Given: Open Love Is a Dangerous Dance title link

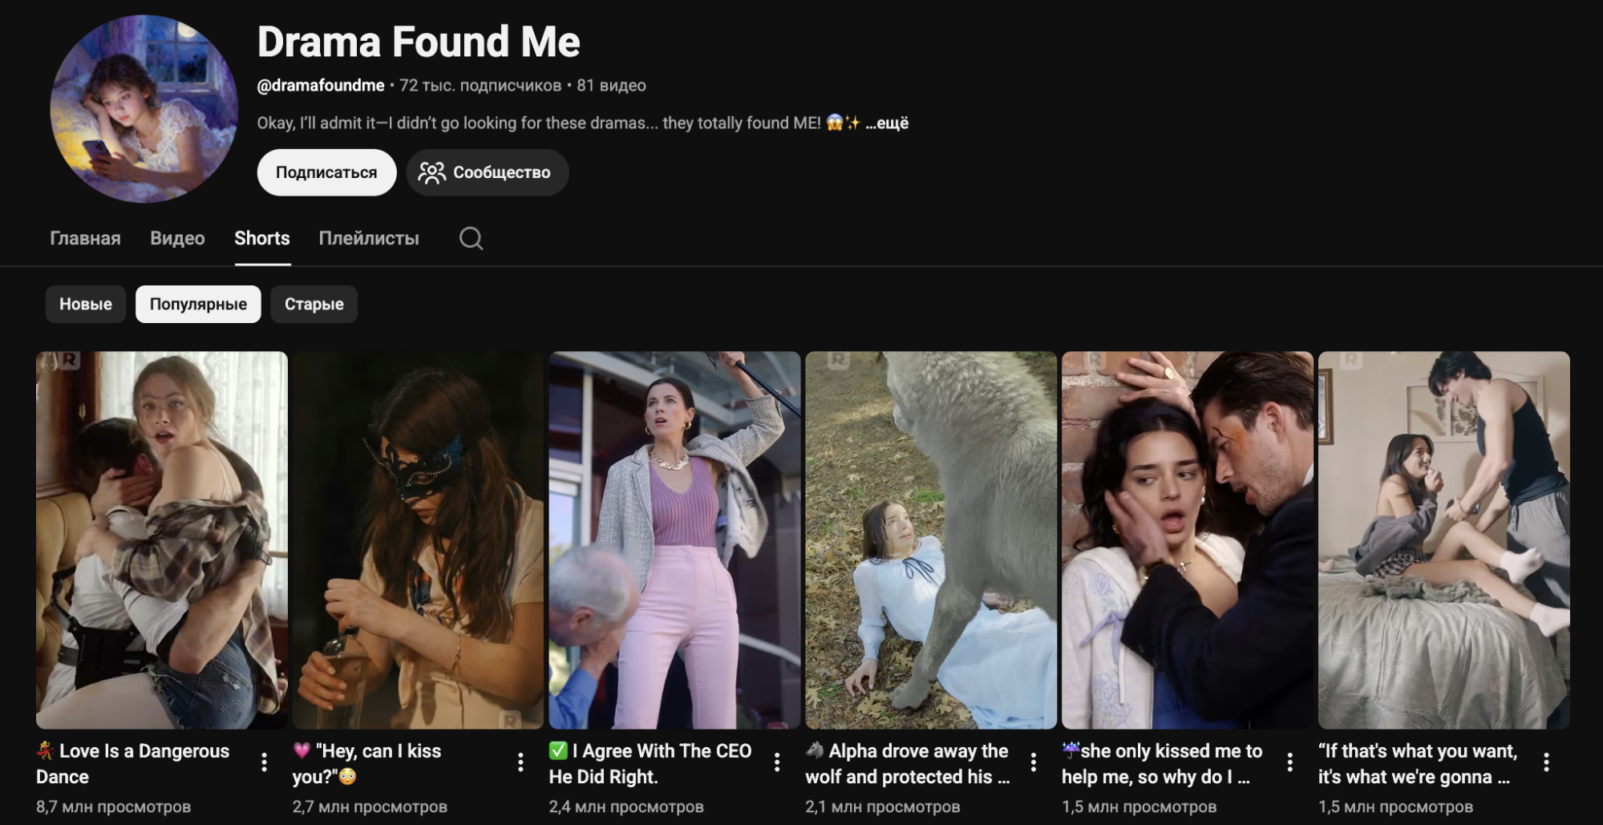Looking at the screenshot, I should coord(133,764).
